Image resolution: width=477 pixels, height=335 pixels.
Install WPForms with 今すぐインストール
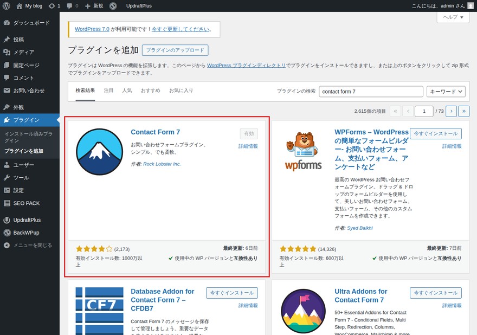pyautogui.click(x=436, y=133)
